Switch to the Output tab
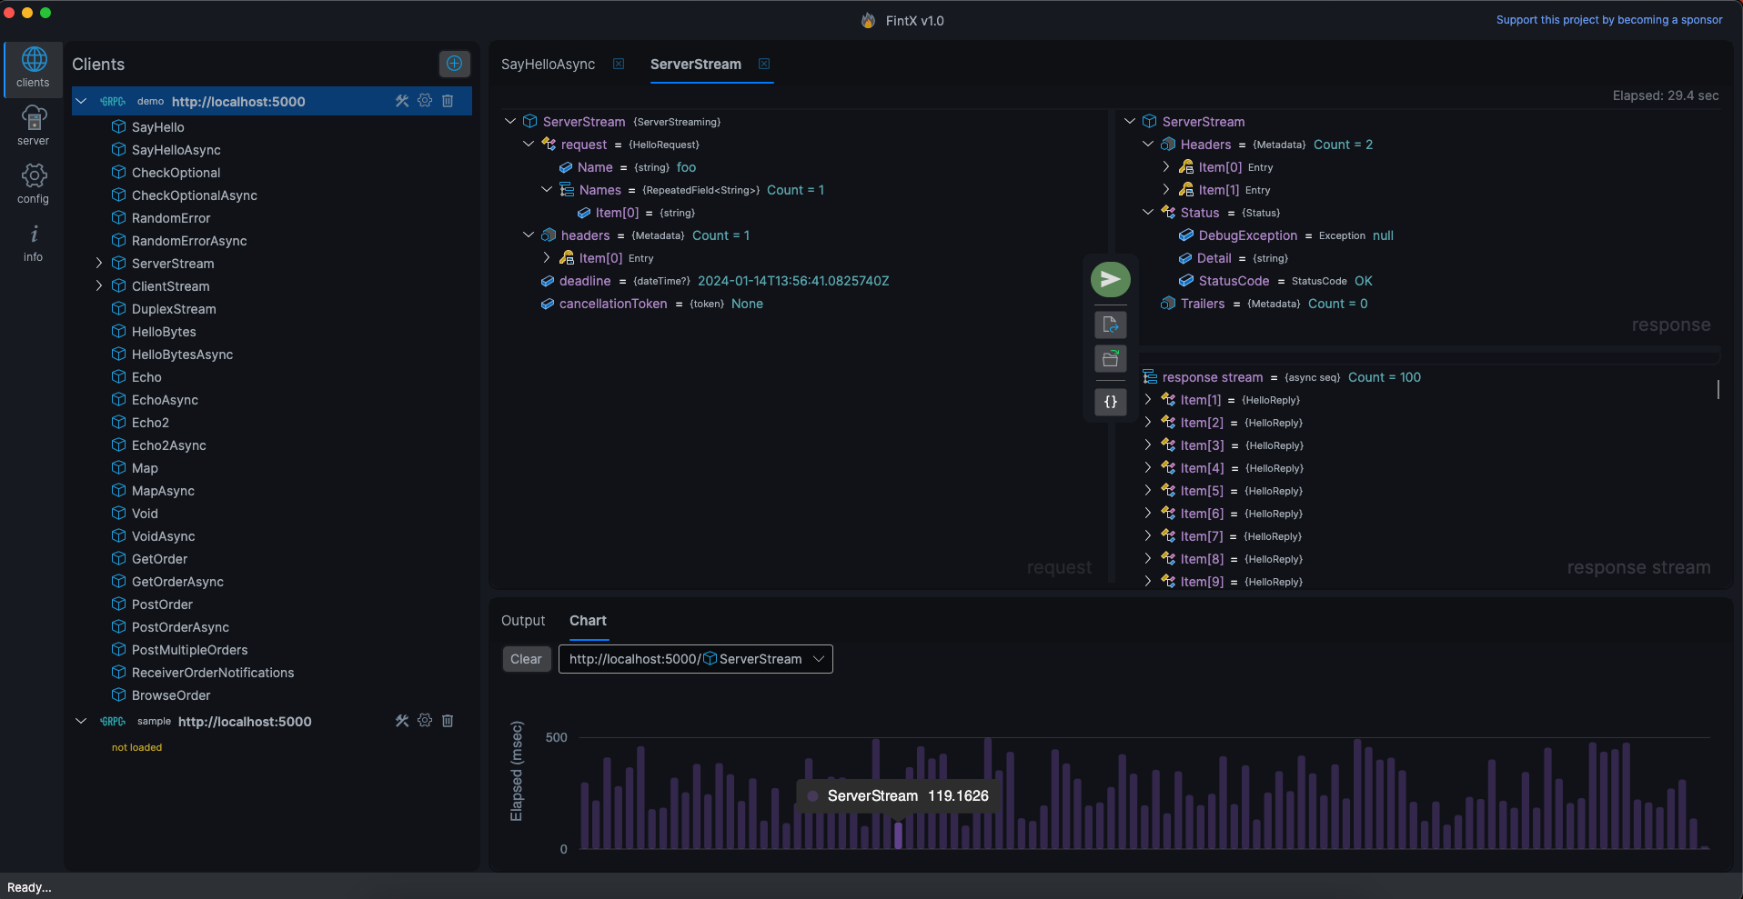 coord(523,621)
